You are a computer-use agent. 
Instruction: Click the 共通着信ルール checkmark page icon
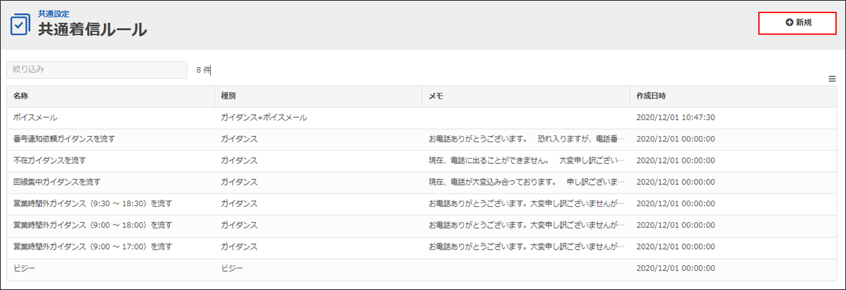[x=21, y=25]
